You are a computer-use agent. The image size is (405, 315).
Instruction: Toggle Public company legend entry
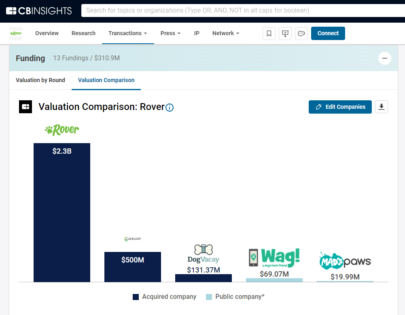(x=235, y=297)
